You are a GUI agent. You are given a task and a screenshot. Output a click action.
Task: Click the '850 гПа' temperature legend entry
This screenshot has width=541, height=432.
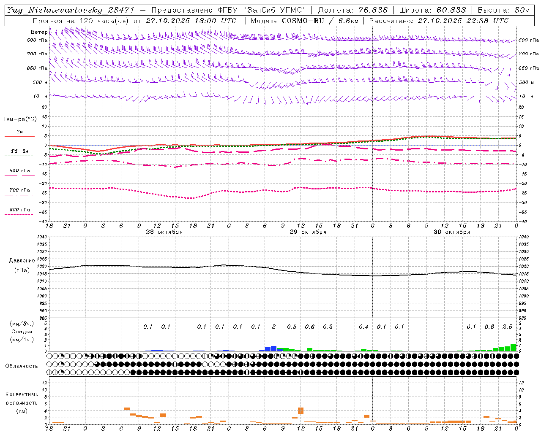point(19,171)
